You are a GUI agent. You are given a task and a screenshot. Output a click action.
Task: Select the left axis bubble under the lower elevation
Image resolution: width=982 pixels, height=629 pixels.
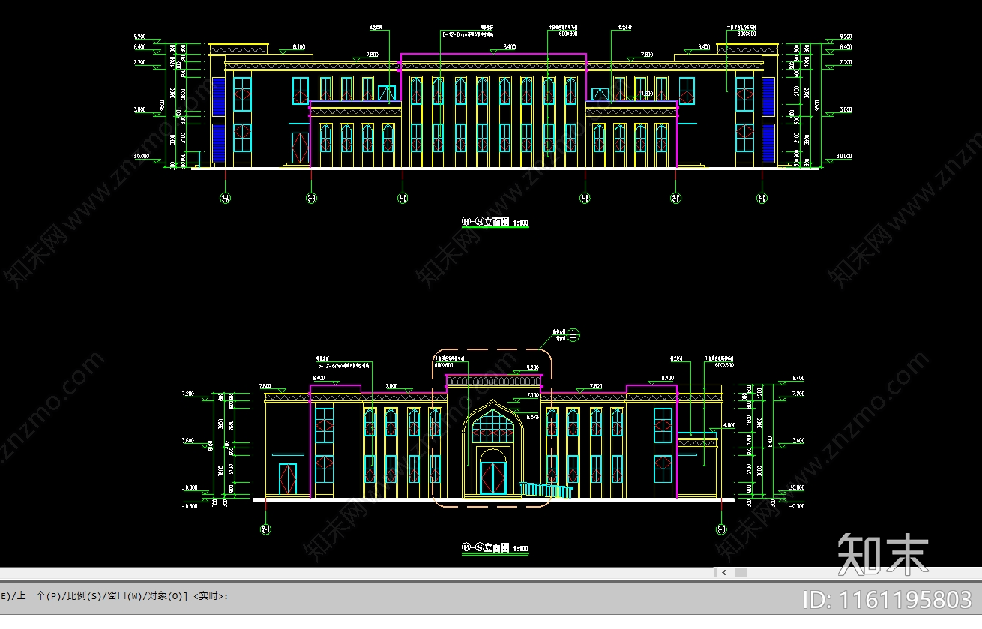click(x=265, y=529)
